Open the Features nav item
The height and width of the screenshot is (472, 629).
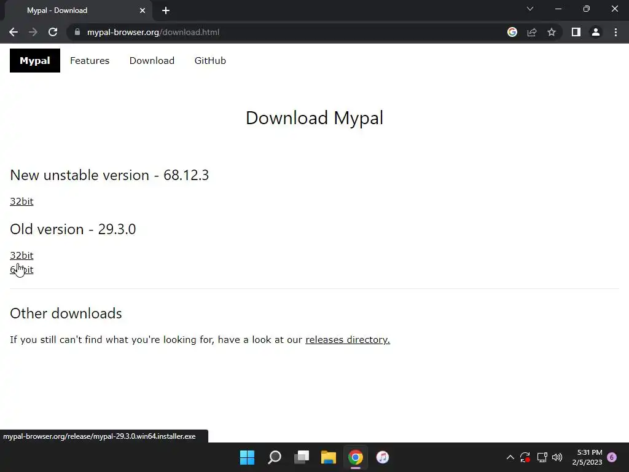(90, 61)
